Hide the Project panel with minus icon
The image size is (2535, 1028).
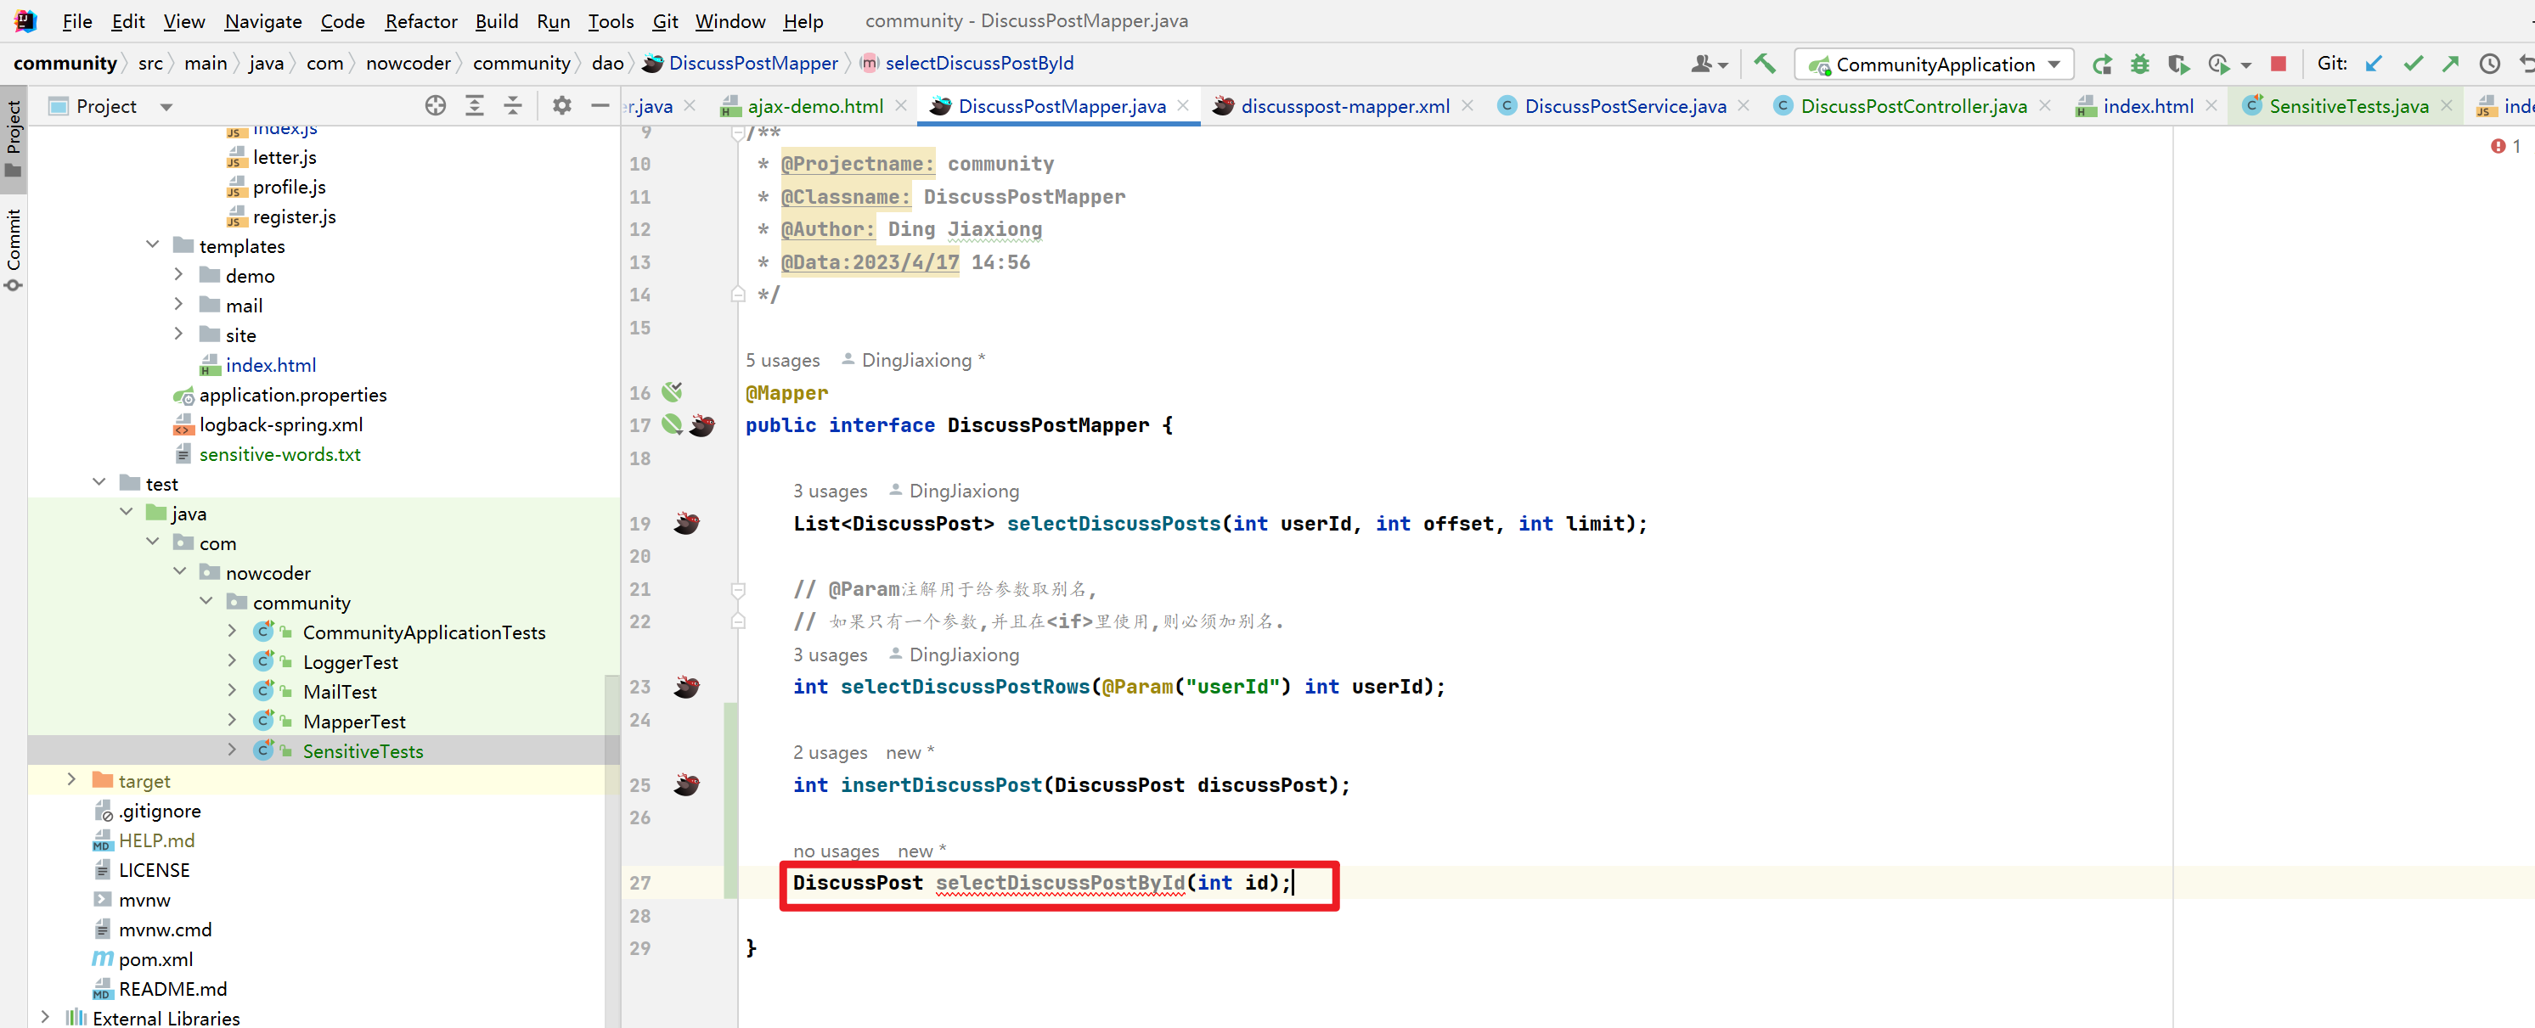600,105
